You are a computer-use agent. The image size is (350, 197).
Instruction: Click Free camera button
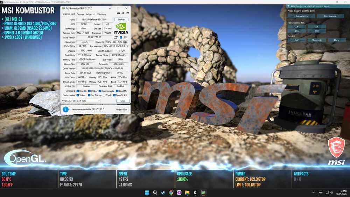click(330, 16)
